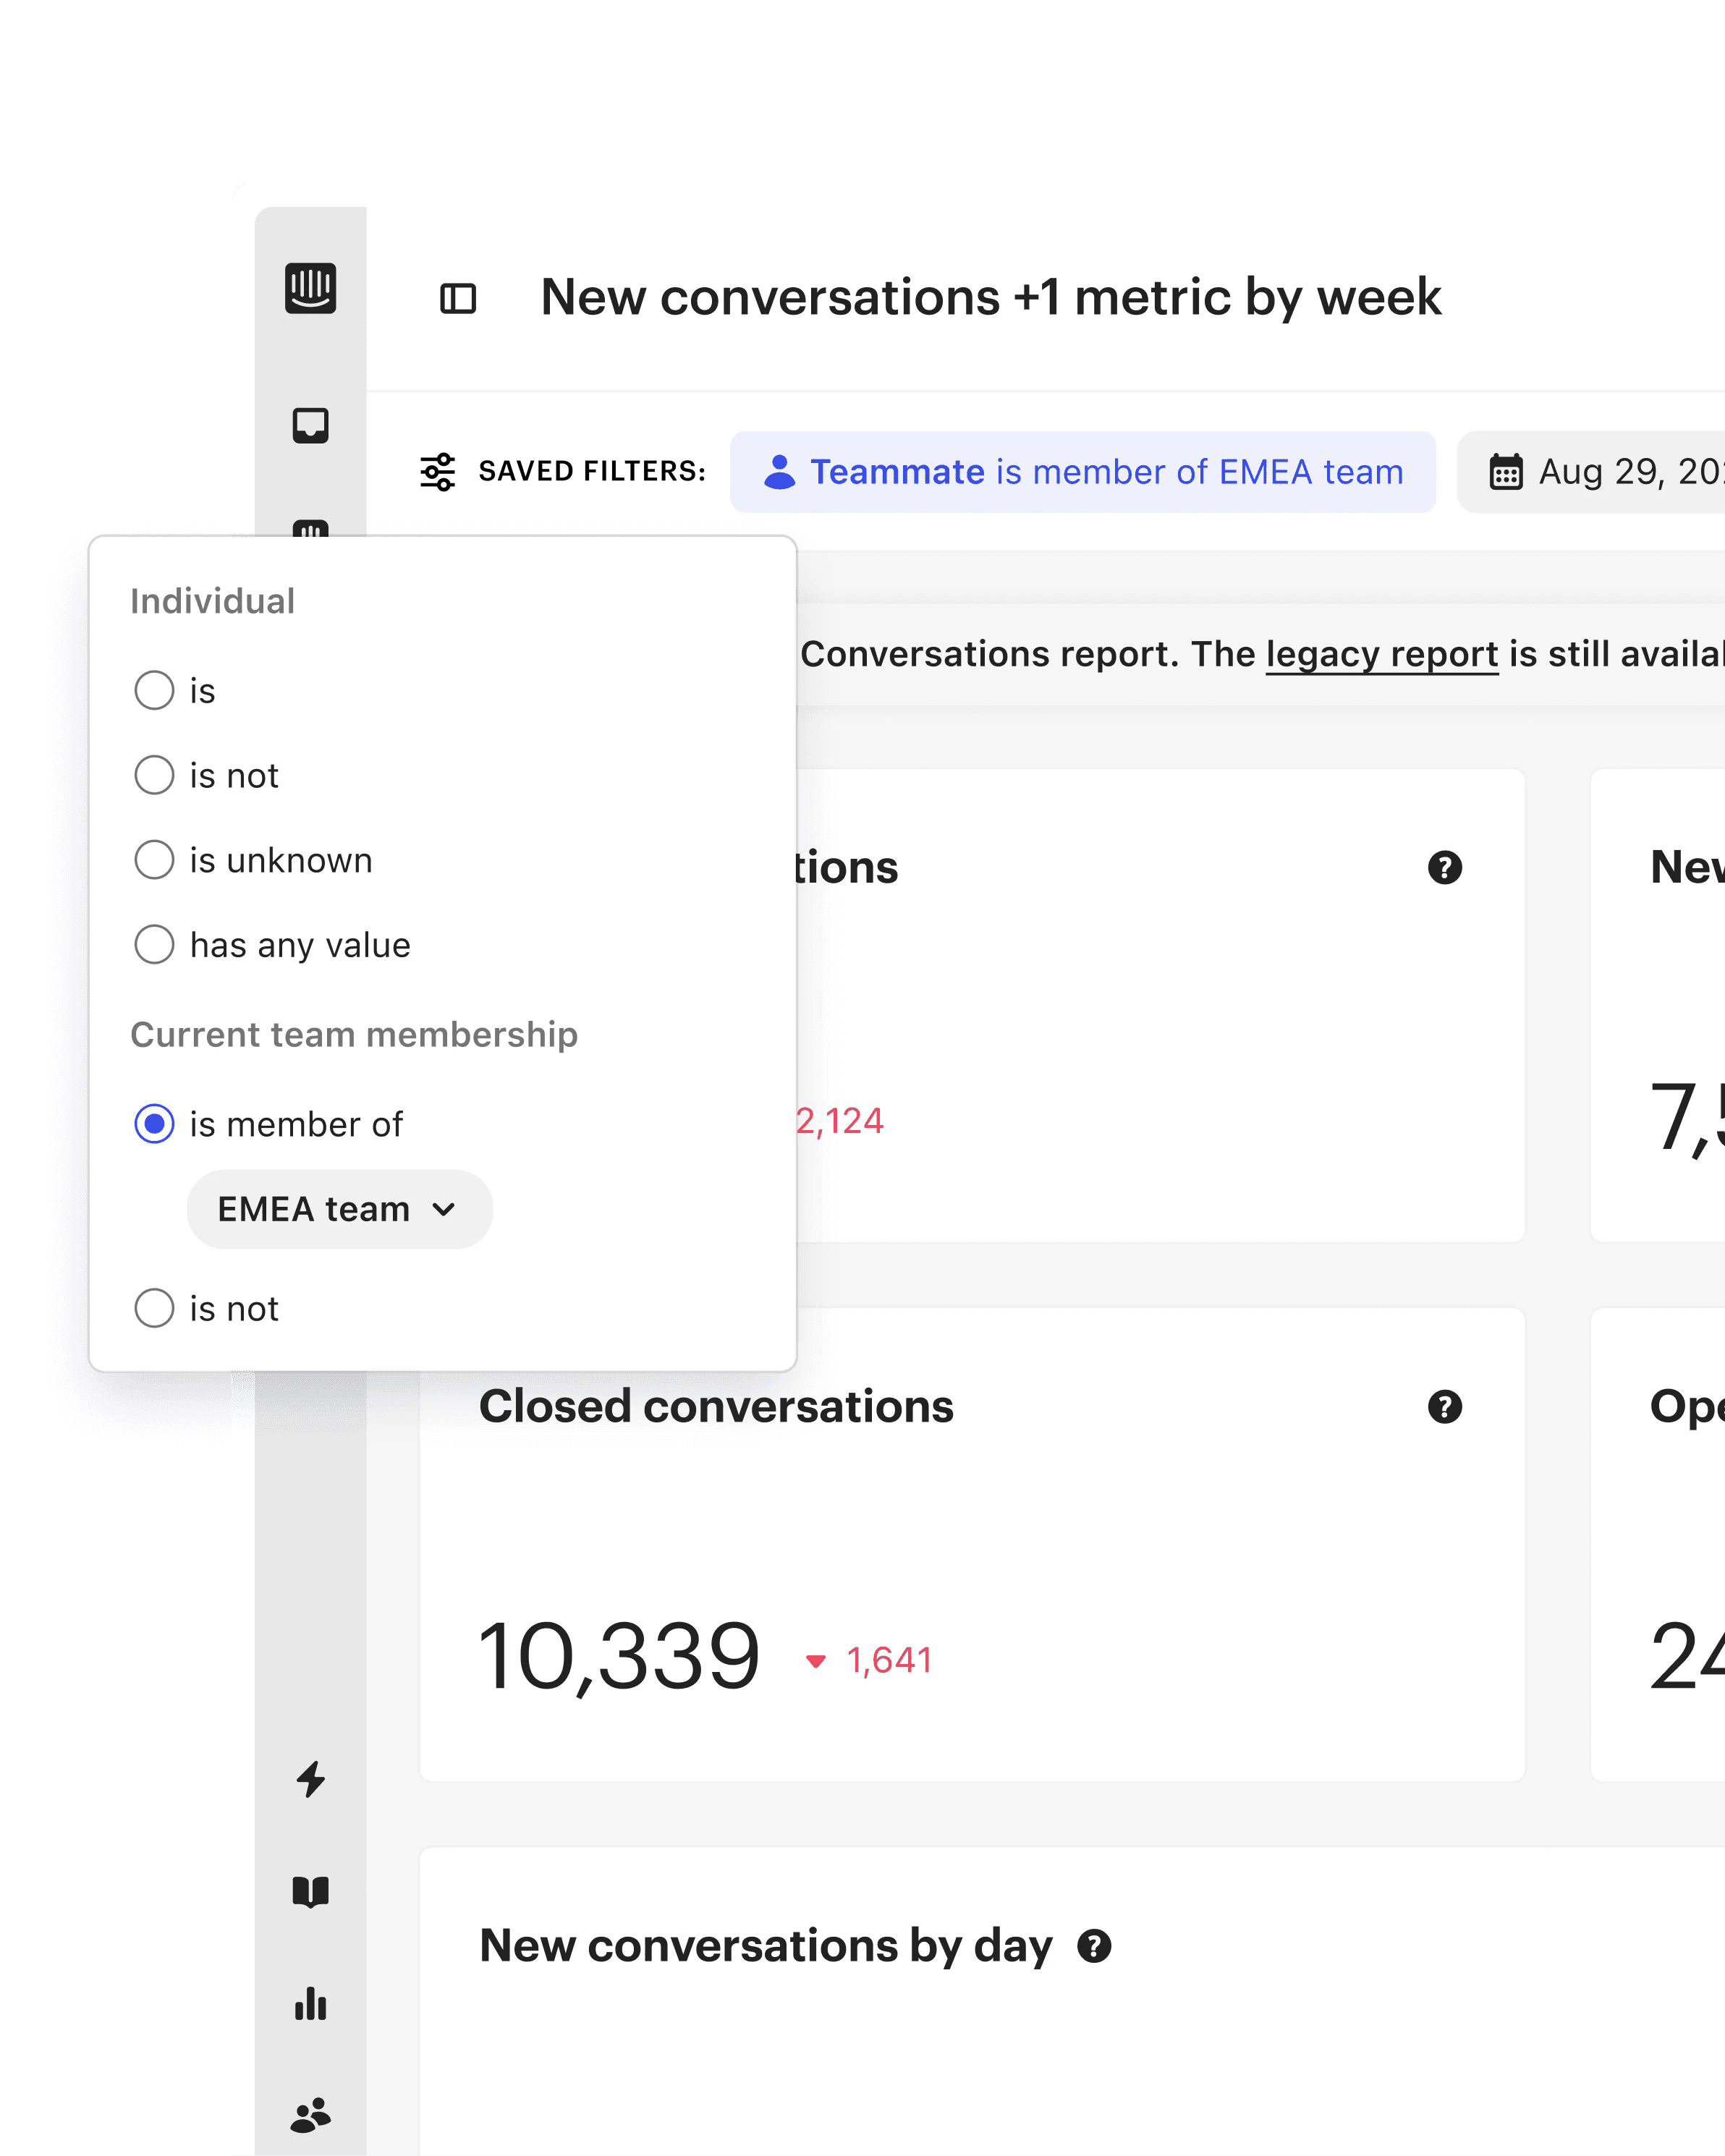Open the EMEA team dropdown

click(x=340, y=1209)
